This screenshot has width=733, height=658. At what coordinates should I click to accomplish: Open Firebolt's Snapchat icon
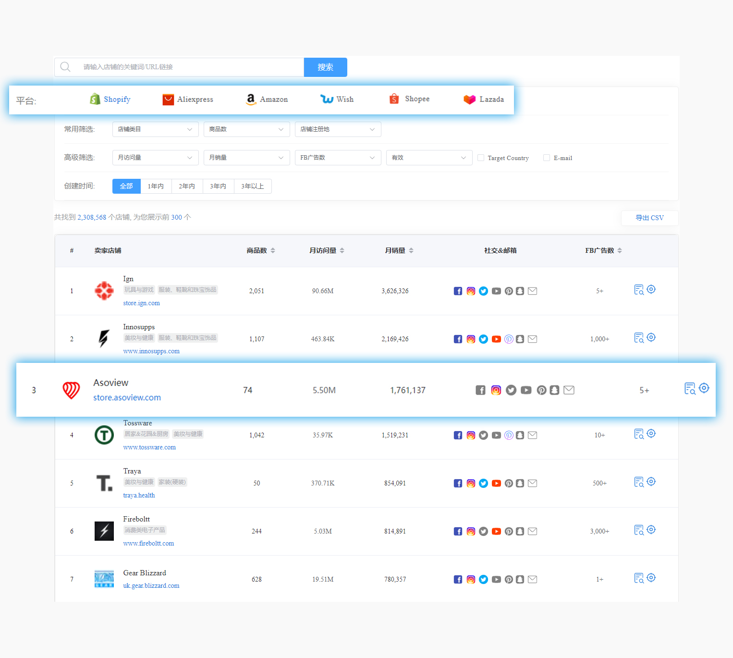520,532
